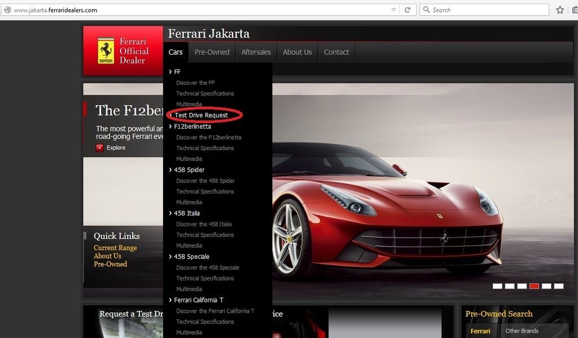578x338 pixels.
Task: Select 458 Spider in the Cars menu
Action: coord(189,170)
